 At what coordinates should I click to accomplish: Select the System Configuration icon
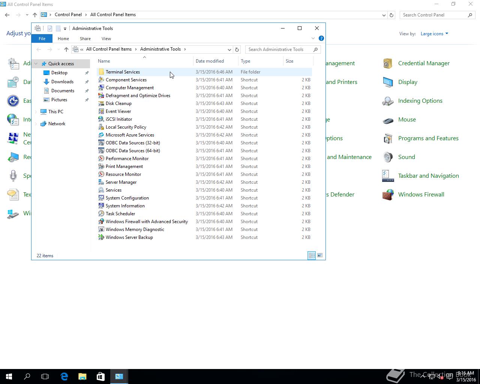point(101,198)
